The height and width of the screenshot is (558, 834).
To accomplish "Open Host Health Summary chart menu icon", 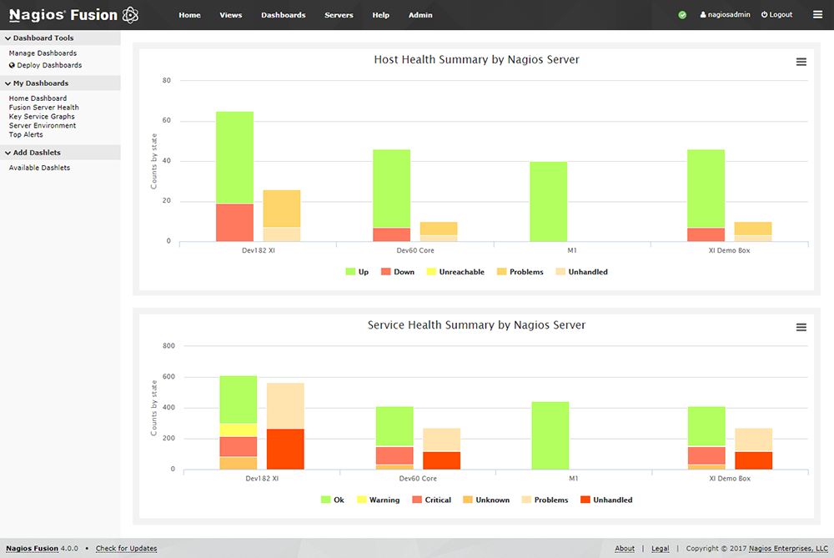I will (801, 63).
